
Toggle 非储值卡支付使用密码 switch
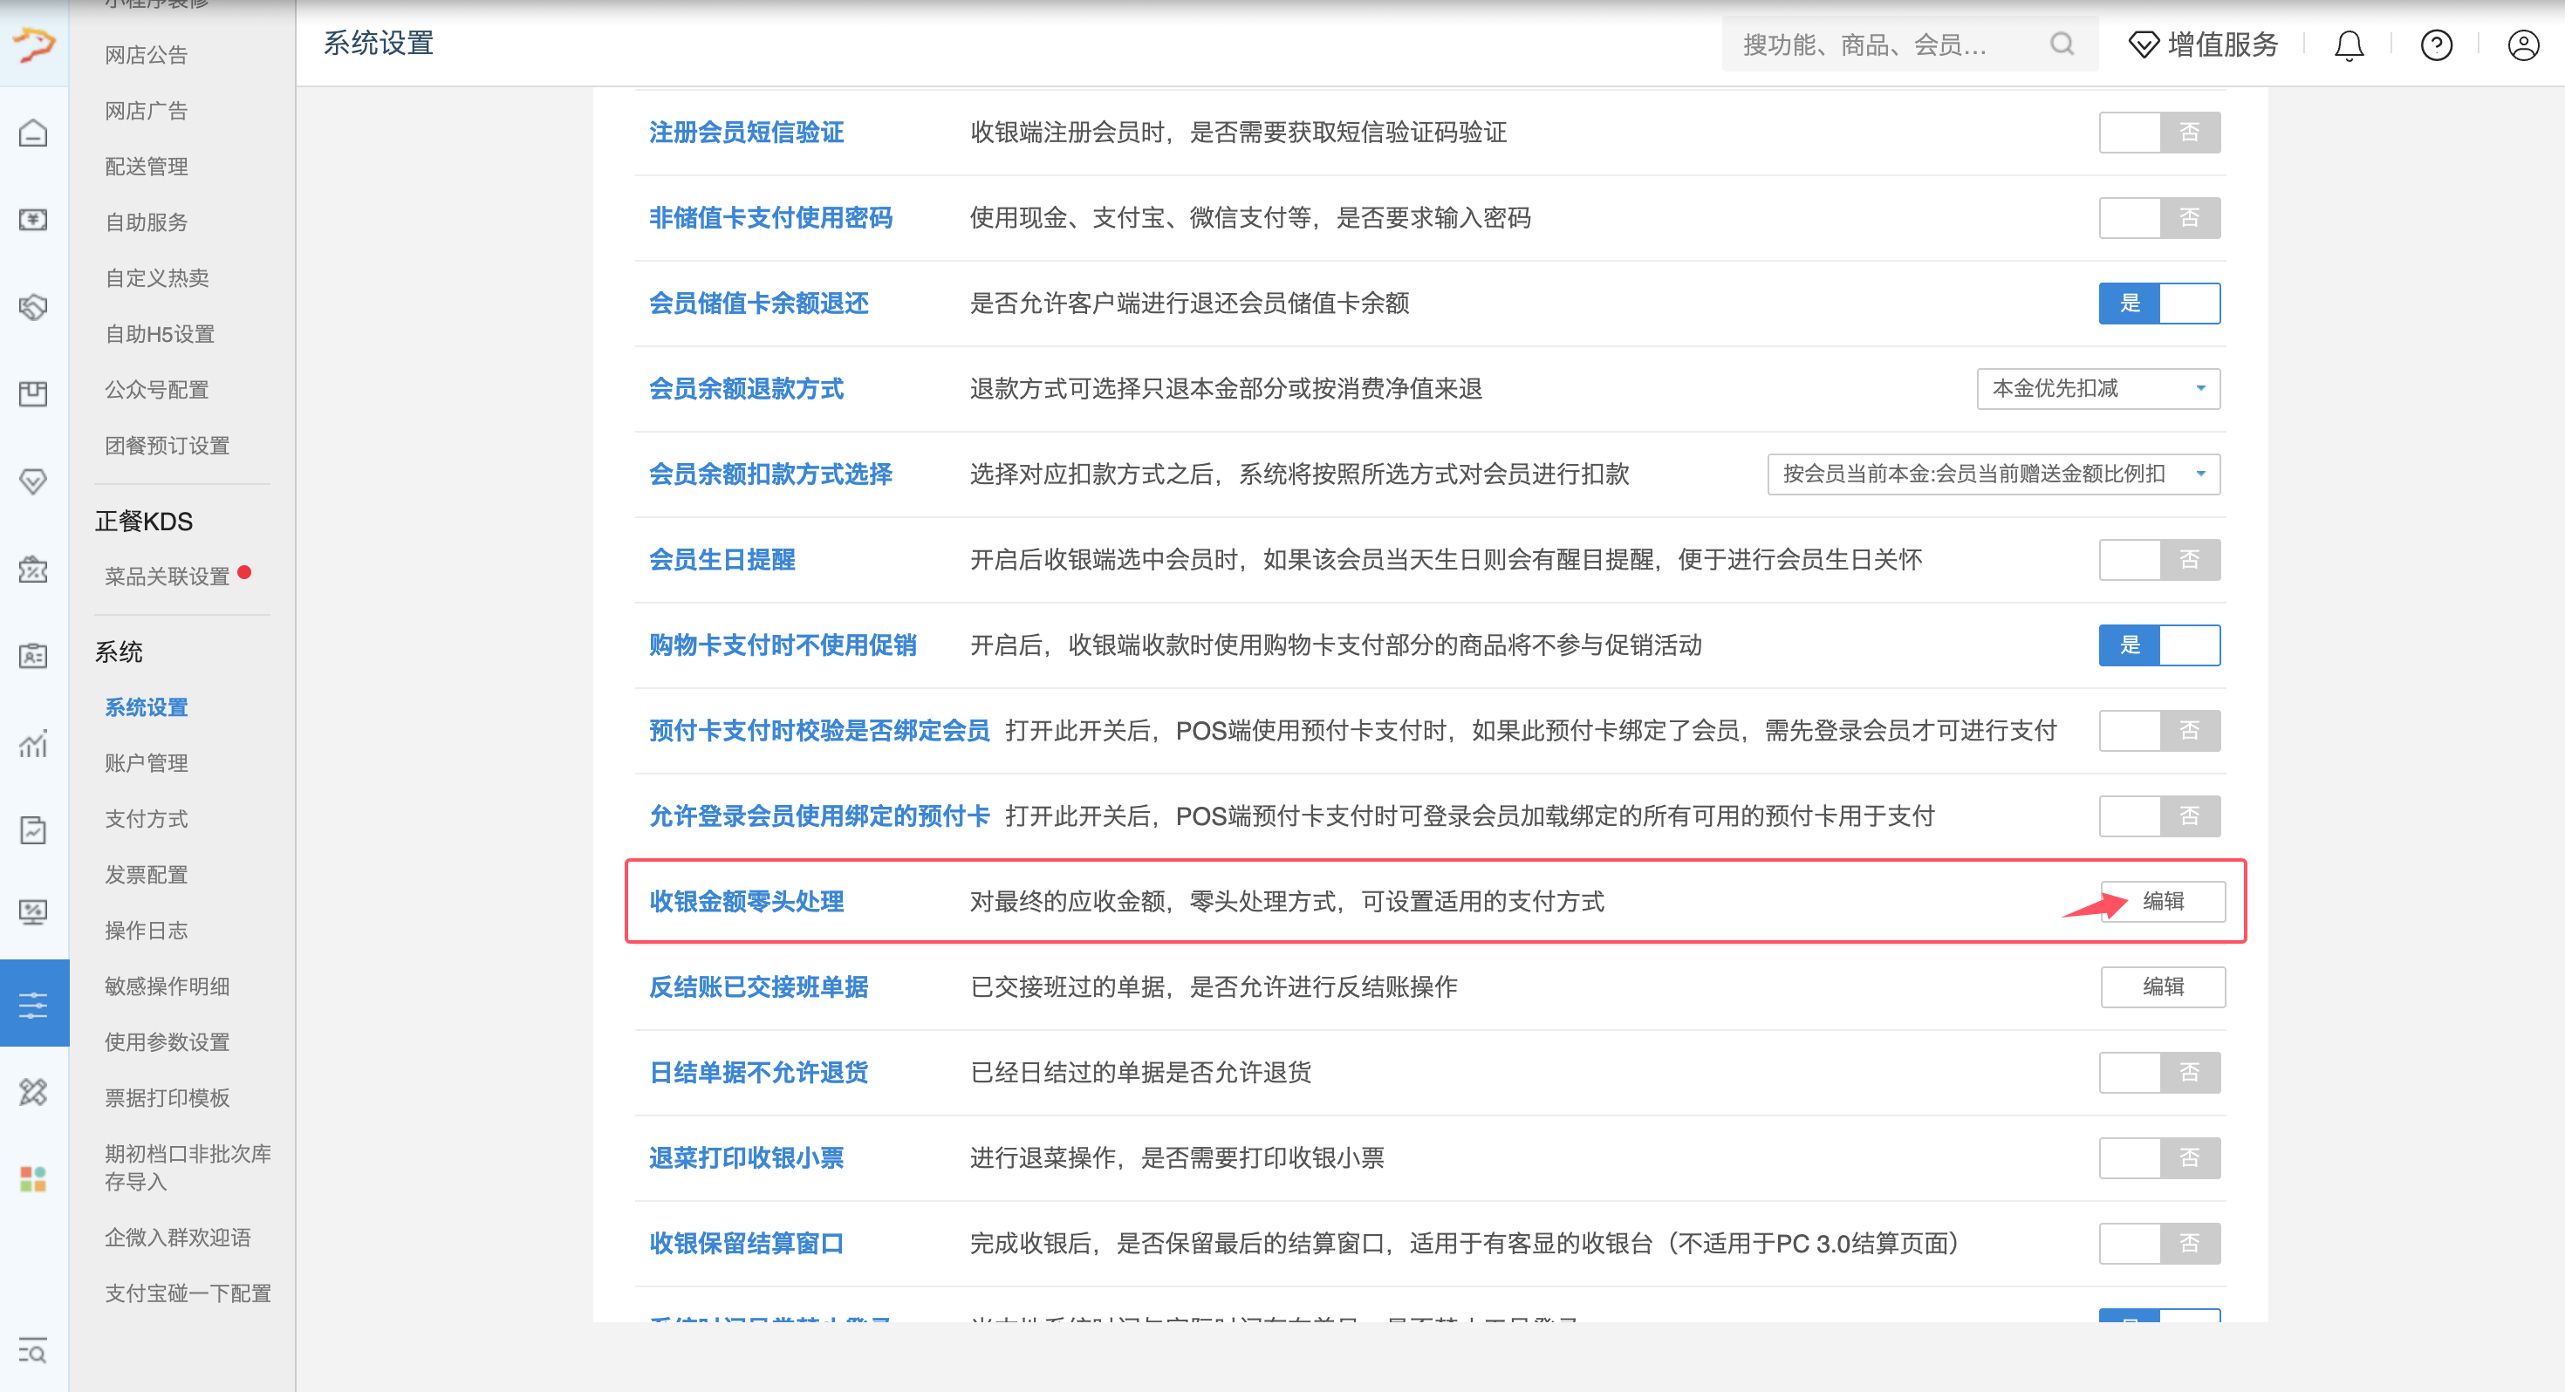2158,218
